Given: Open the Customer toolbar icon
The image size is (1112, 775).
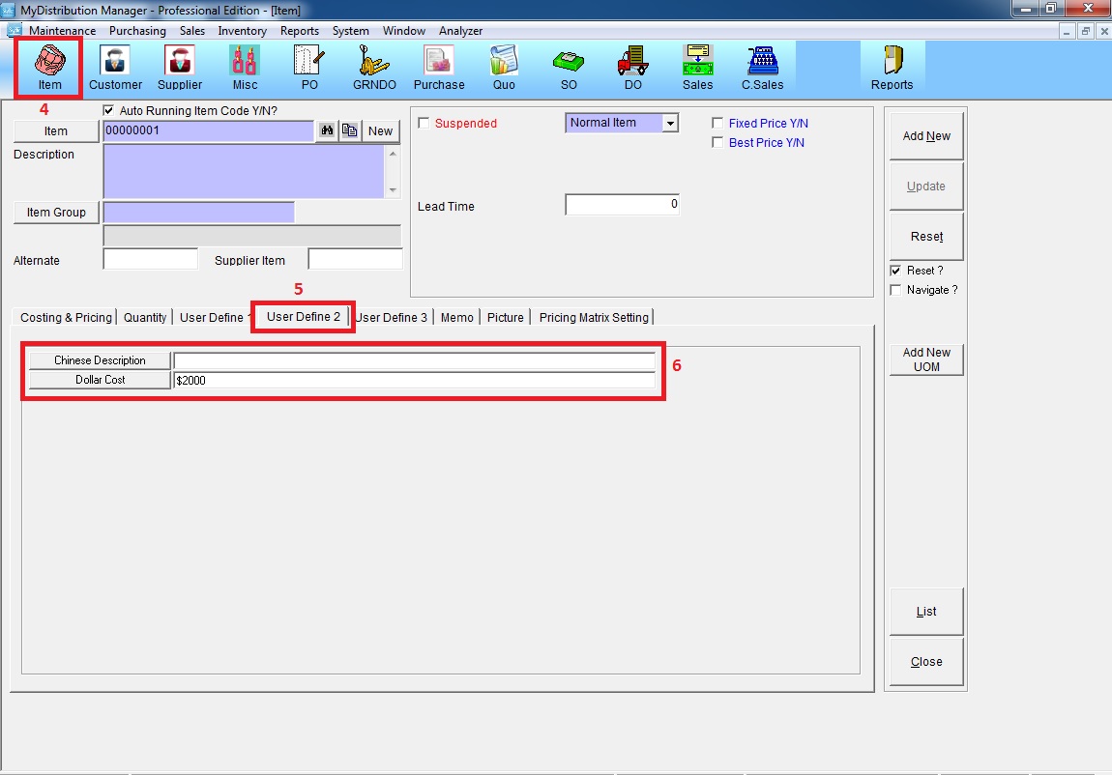Looking at the screenshot, I should pyautogui.click(x=115, y=68).
